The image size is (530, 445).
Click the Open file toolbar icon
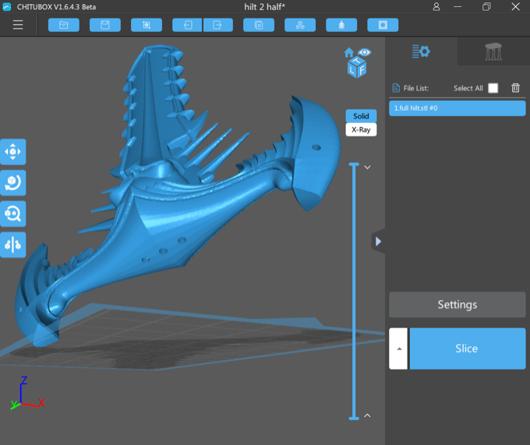tap(64, 25)
